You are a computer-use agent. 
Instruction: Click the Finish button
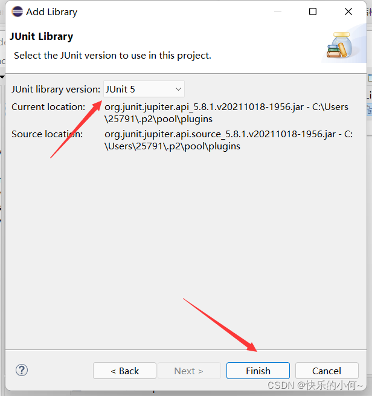(x=258, y=371)
